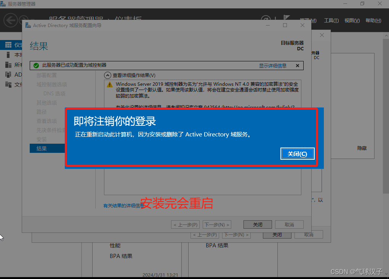Click 隐藏 in the background window

362,148
